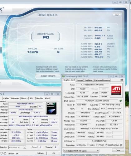Viewport: 131px width, 156px height.
Task: Toggle the OpenCL checkbox
Action: click(x=78, y=145)
